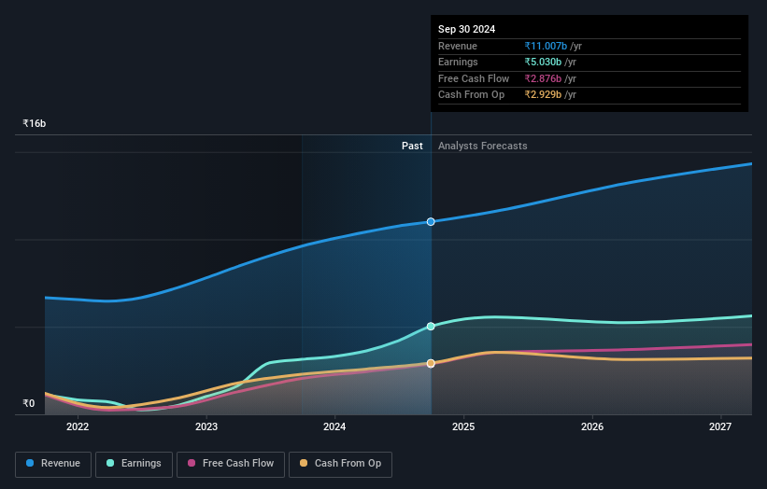Screen dimensions: 767x489
Task: Click the 2022 x-axis label
Action: (78, 426)
